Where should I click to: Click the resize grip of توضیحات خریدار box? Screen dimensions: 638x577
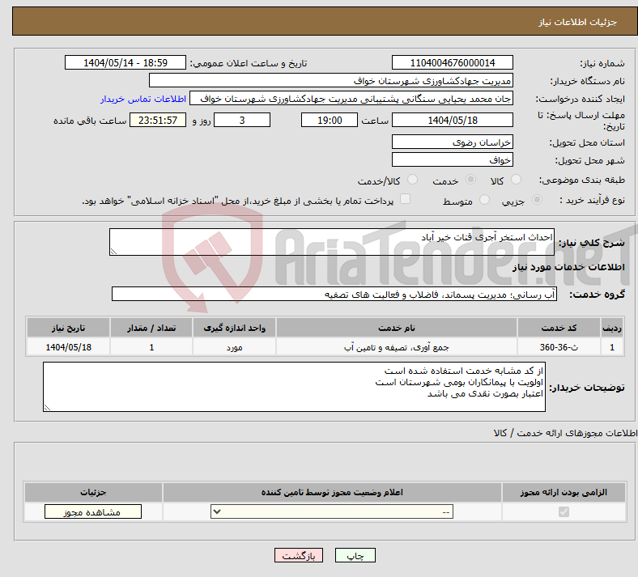pyautogui.click(x=47, y=407)
